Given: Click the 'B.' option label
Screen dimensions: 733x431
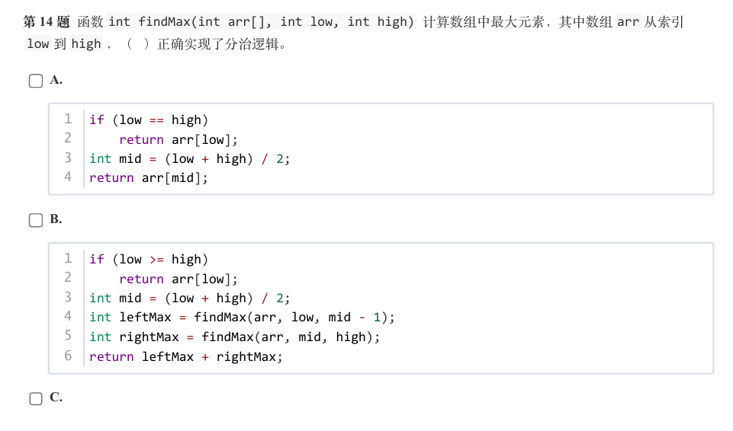Looking at the screenshot, I should pos(56,219).
